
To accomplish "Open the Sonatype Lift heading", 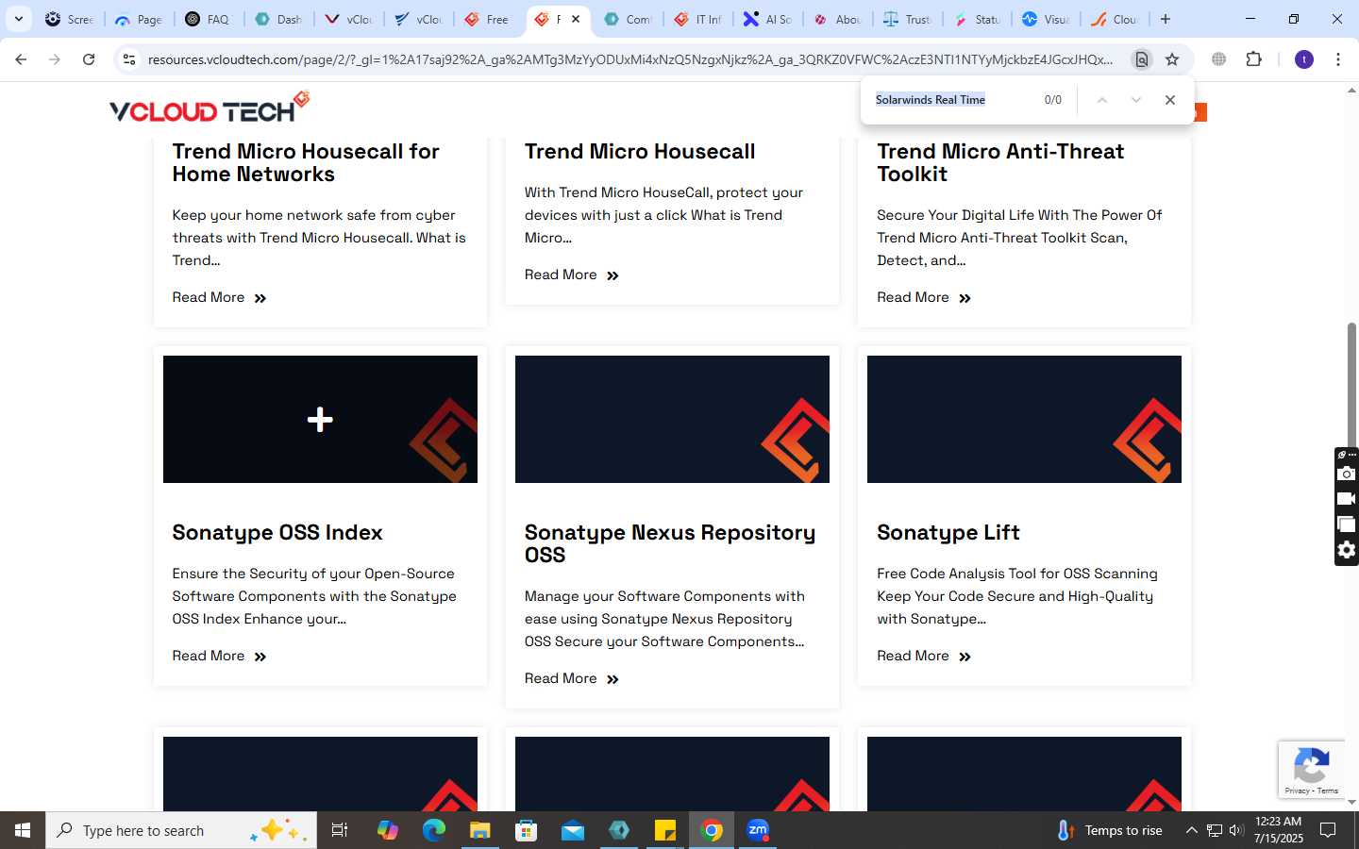I will click(948, 532).
